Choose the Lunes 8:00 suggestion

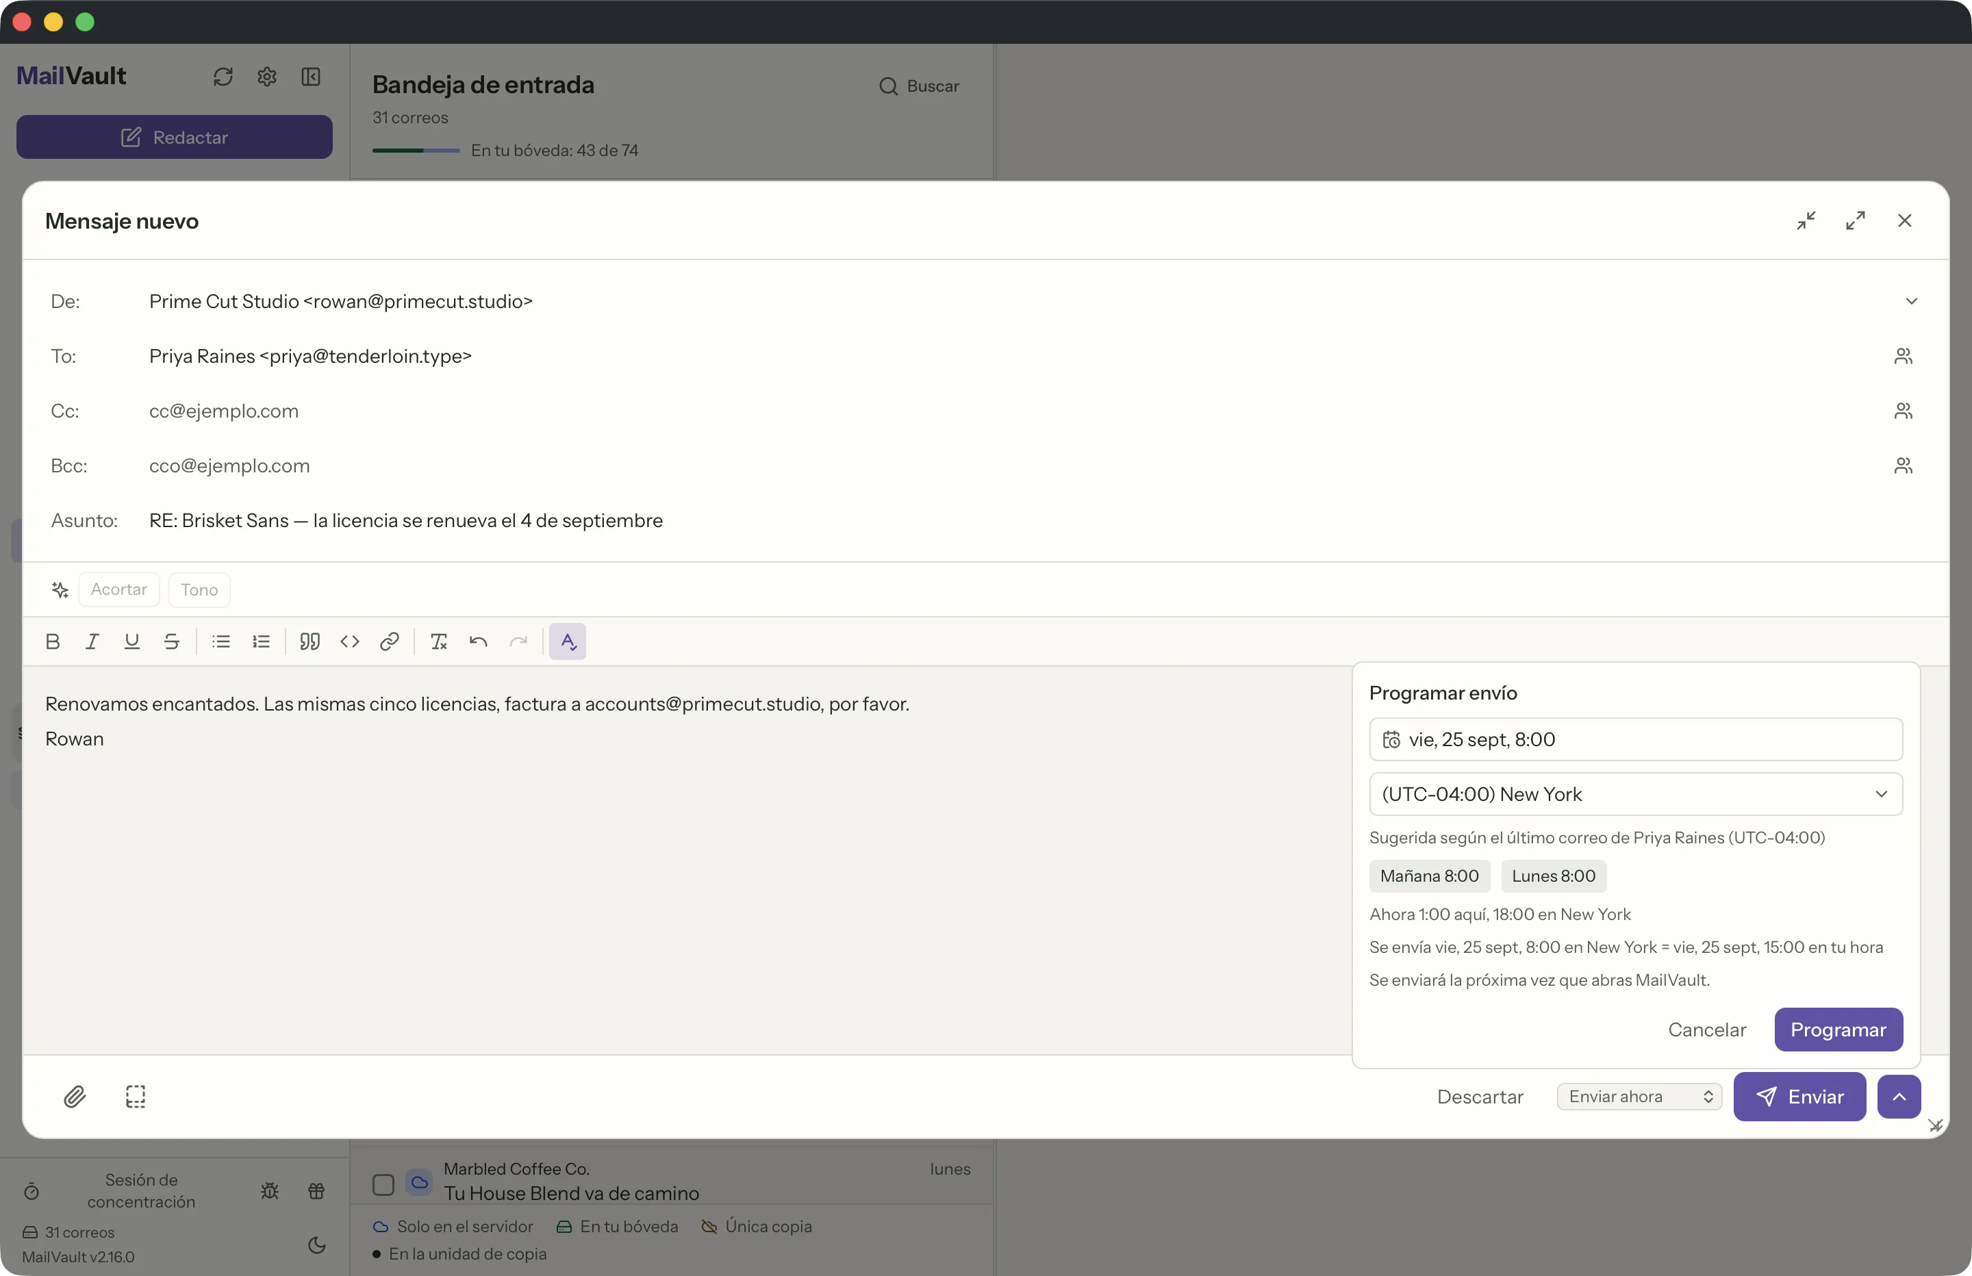(x=1554, y=876)
